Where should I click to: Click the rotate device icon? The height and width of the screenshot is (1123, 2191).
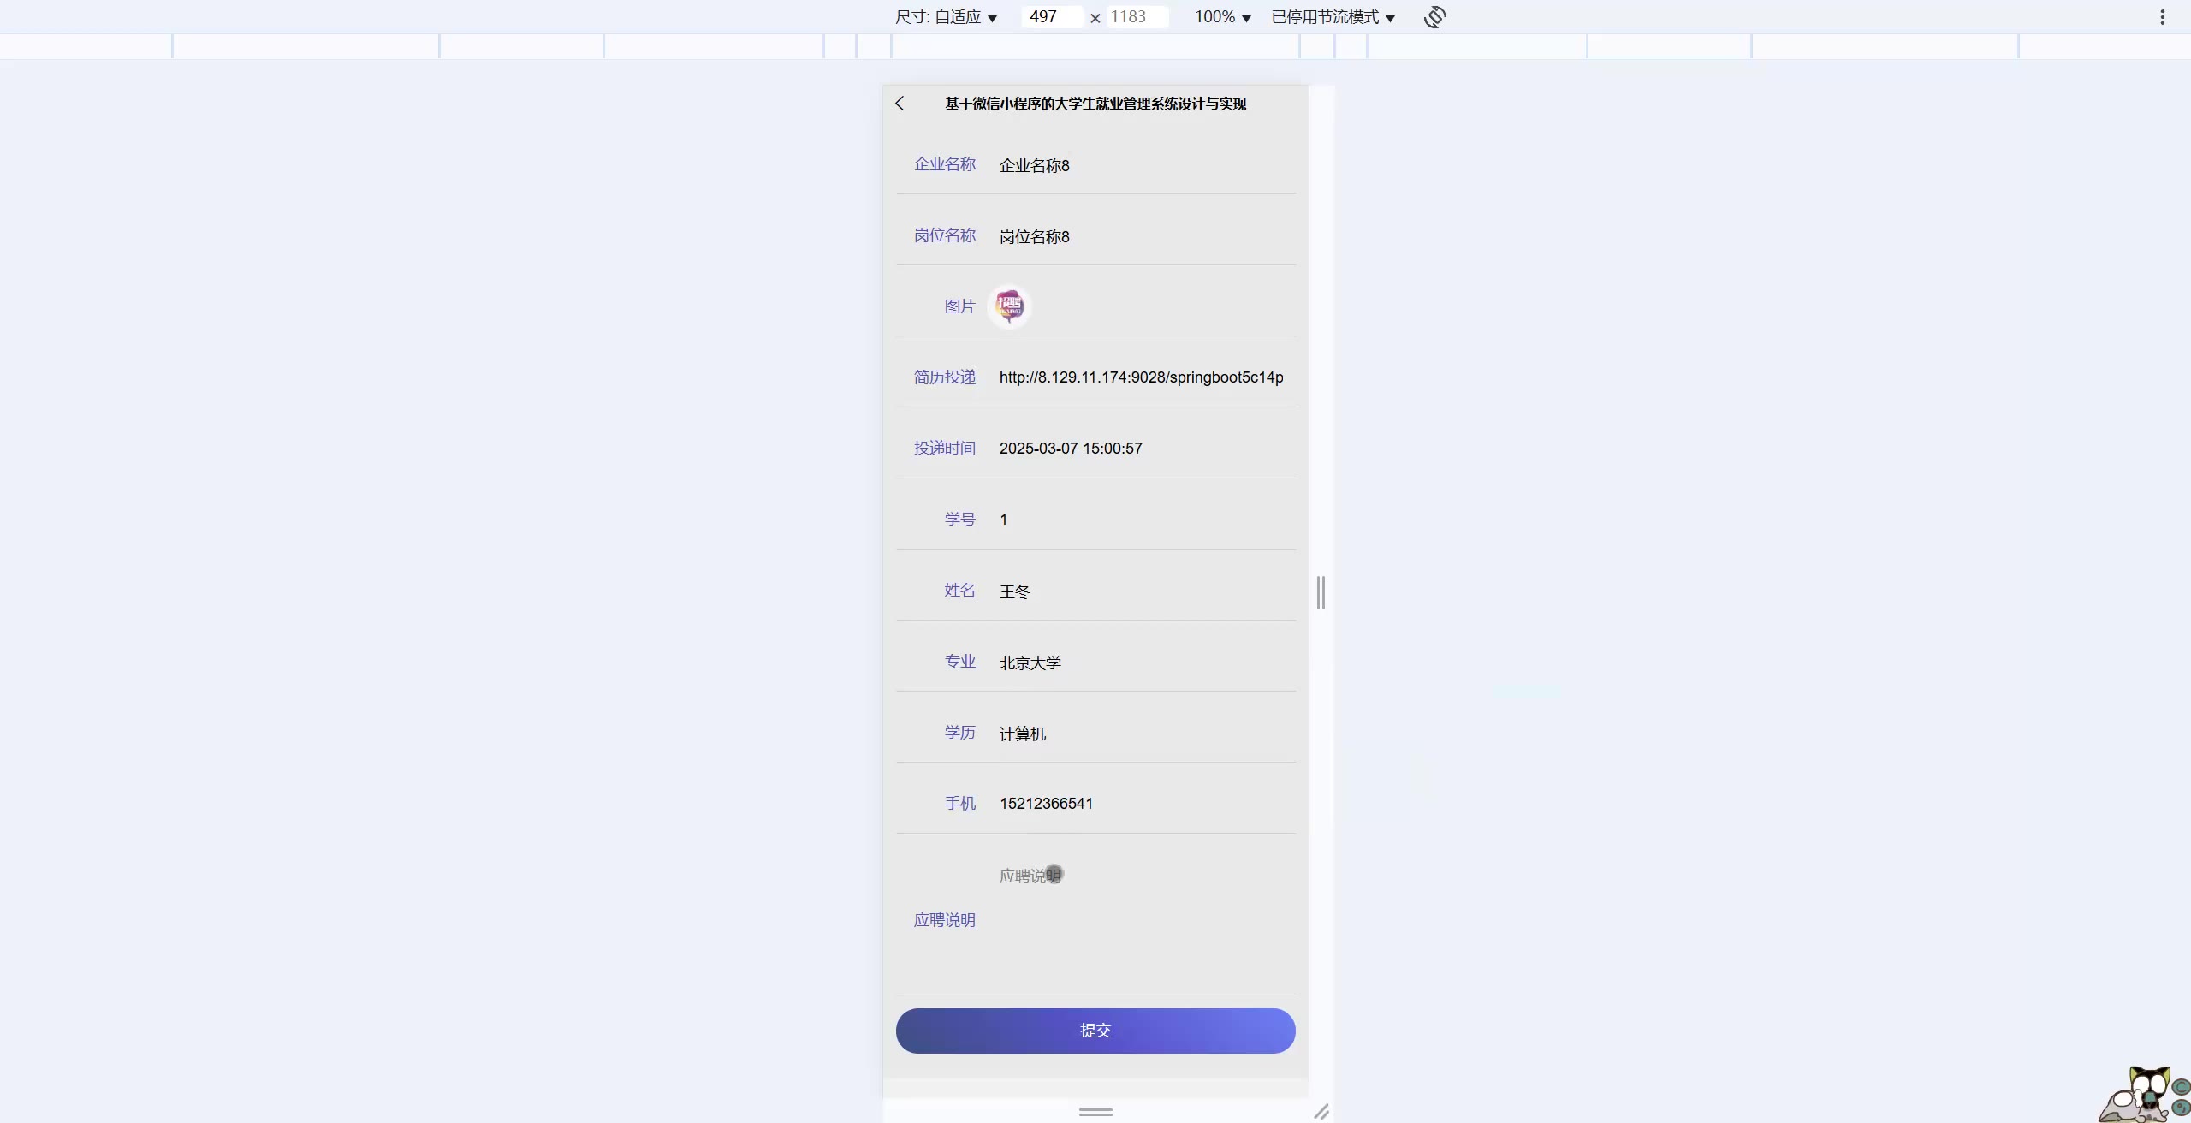(1435, 17)
